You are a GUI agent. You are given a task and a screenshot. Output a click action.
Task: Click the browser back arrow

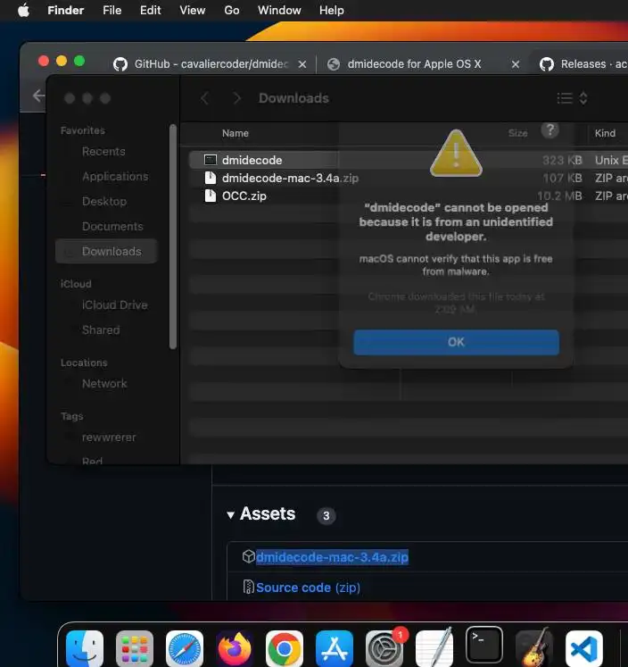point(38,96)
